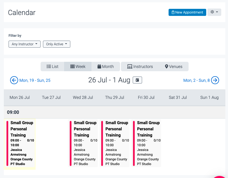Switch to Instructors view
Screen dimensions: 228x178
140,66
